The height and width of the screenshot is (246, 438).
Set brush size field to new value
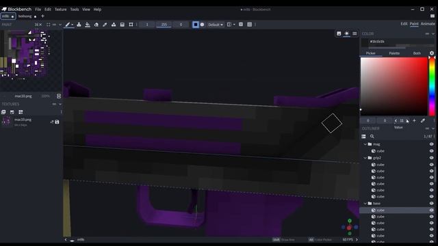click(147, 25)
